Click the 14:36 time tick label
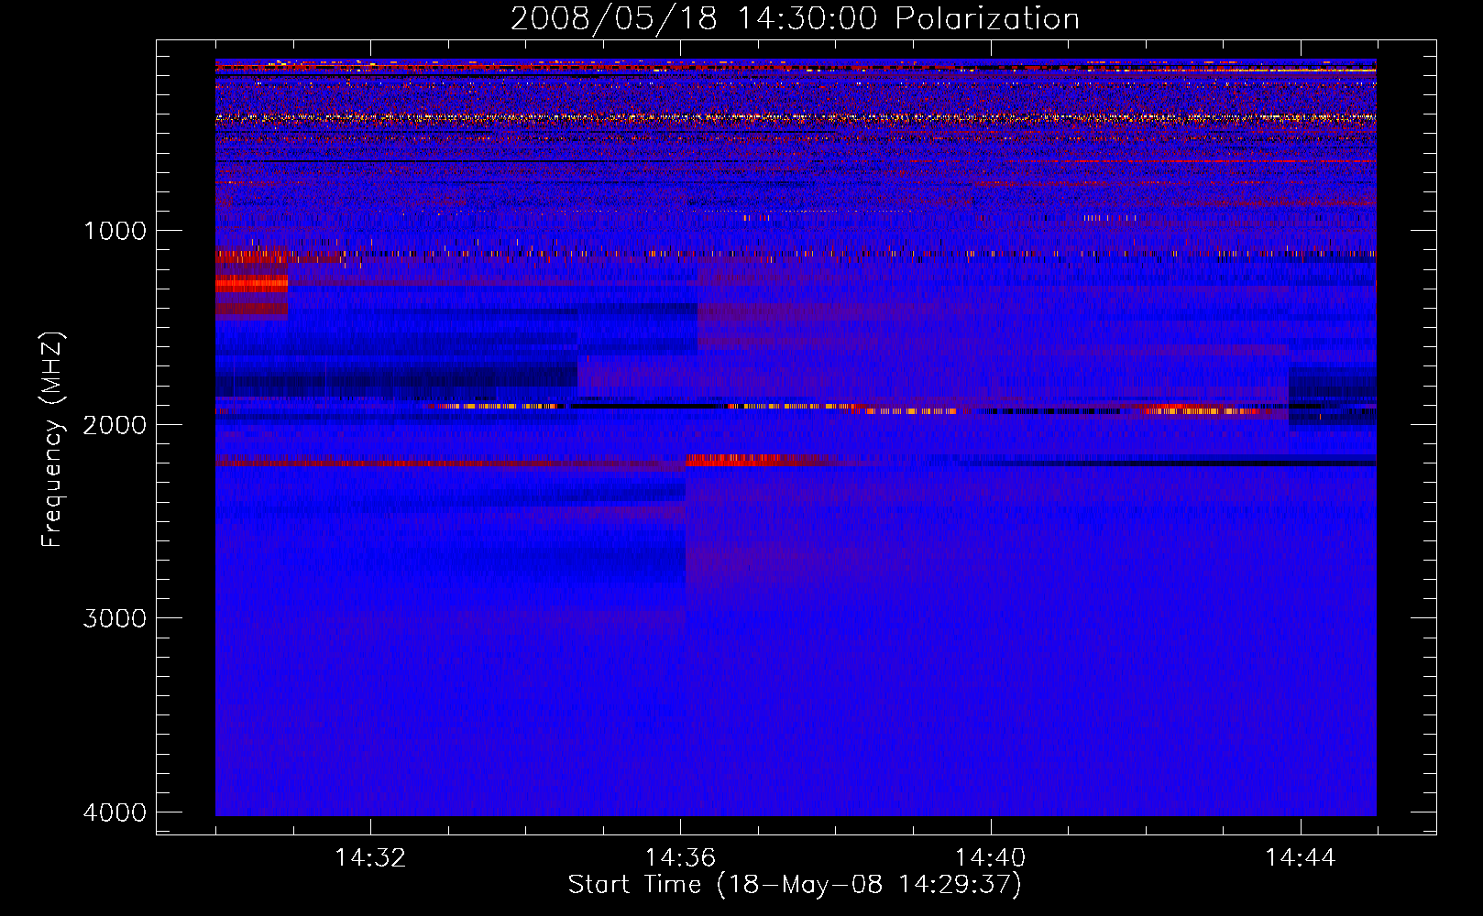Image resolution: width=1483 pixels, height=916 pixels. pyautogui.click(x=680, y=858)
